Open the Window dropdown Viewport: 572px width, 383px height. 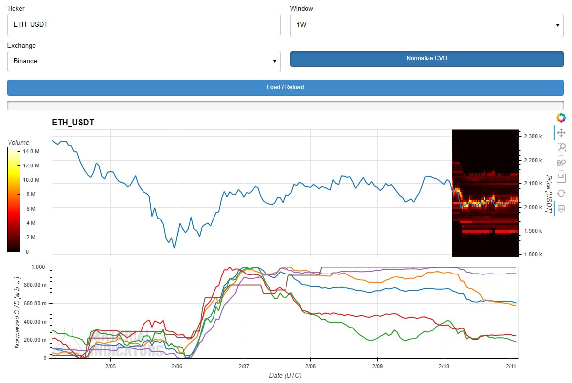[427, 25]
